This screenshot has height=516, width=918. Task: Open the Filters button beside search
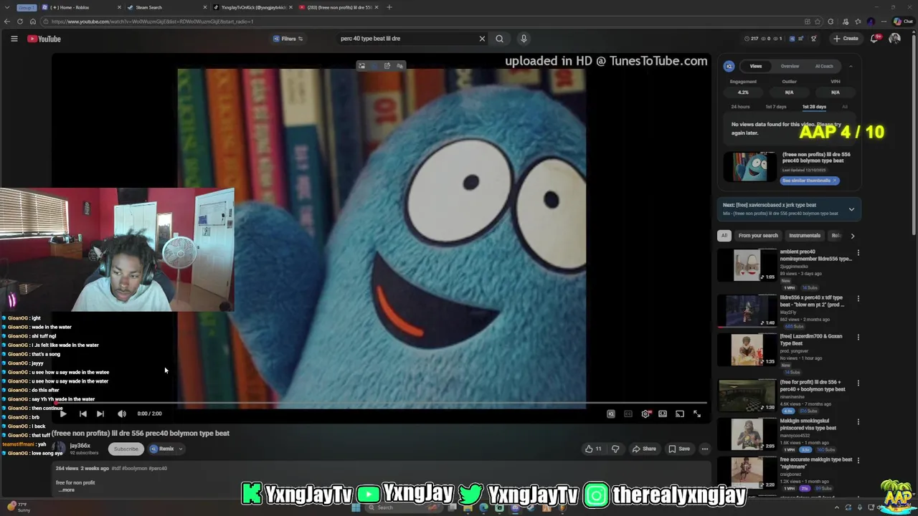coord(288,39)
